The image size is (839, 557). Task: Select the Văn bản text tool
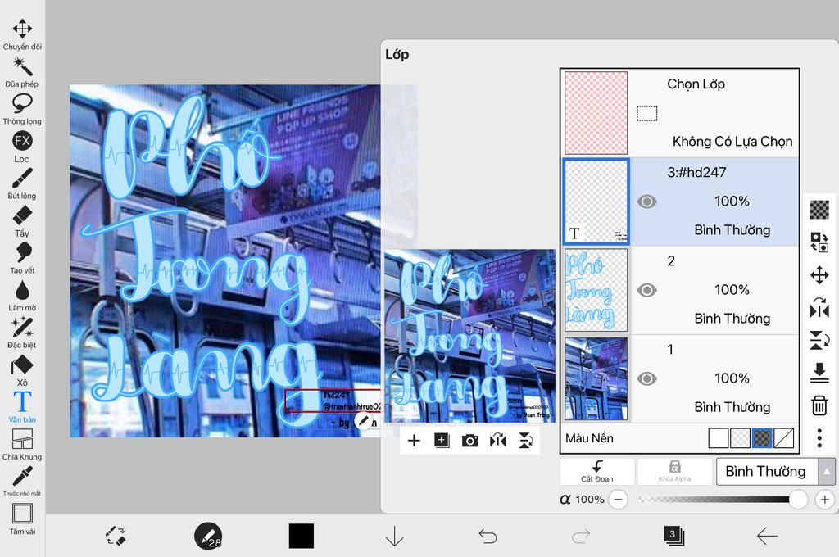tap(22, 408)
